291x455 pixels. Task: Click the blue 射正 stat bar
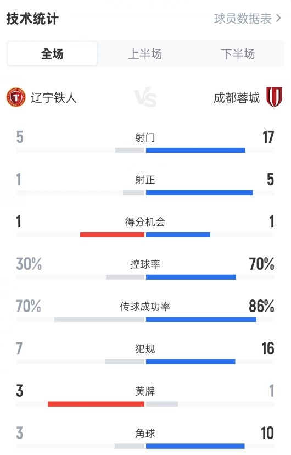coord(199,192)
